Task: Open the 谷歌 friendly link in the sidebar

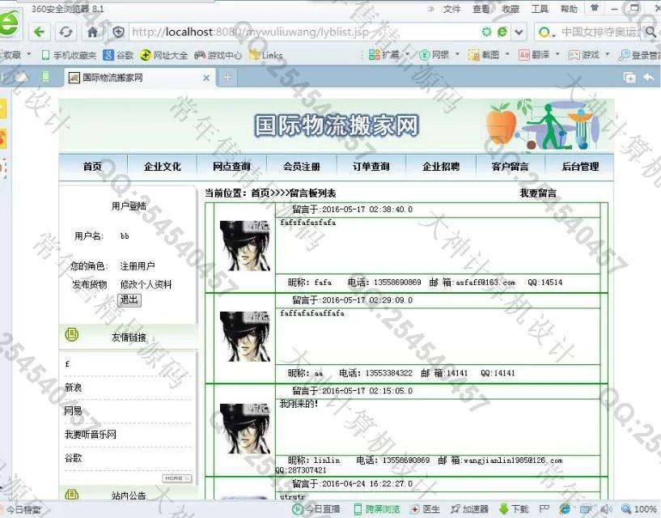Action: (x=74, y=457)
